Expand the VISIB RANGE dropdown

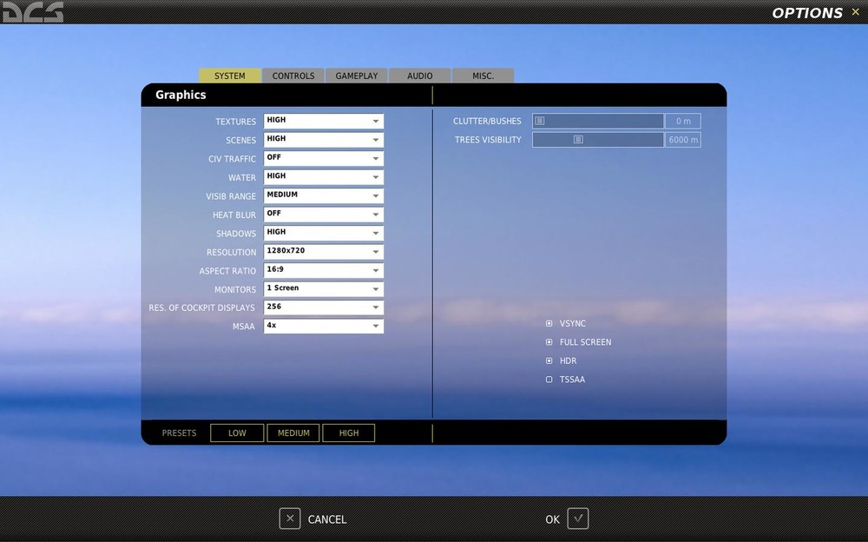pos(323,195)
